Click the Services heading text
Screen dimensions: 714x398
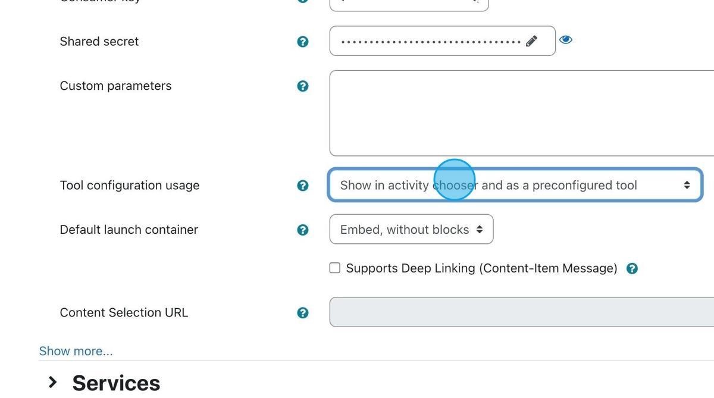(x=116, y=383)
